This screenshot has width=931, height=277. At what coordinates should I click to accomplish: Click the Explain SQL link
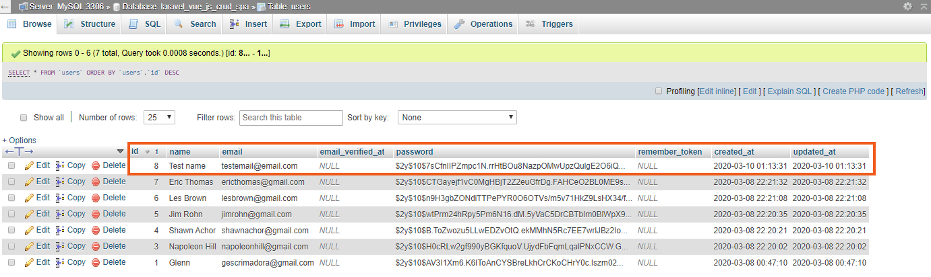click(x=790, y=91)
